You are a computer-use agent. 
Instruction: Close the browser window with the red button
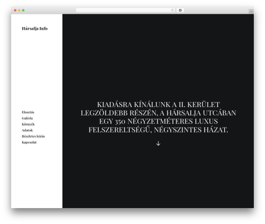(15, 10)
